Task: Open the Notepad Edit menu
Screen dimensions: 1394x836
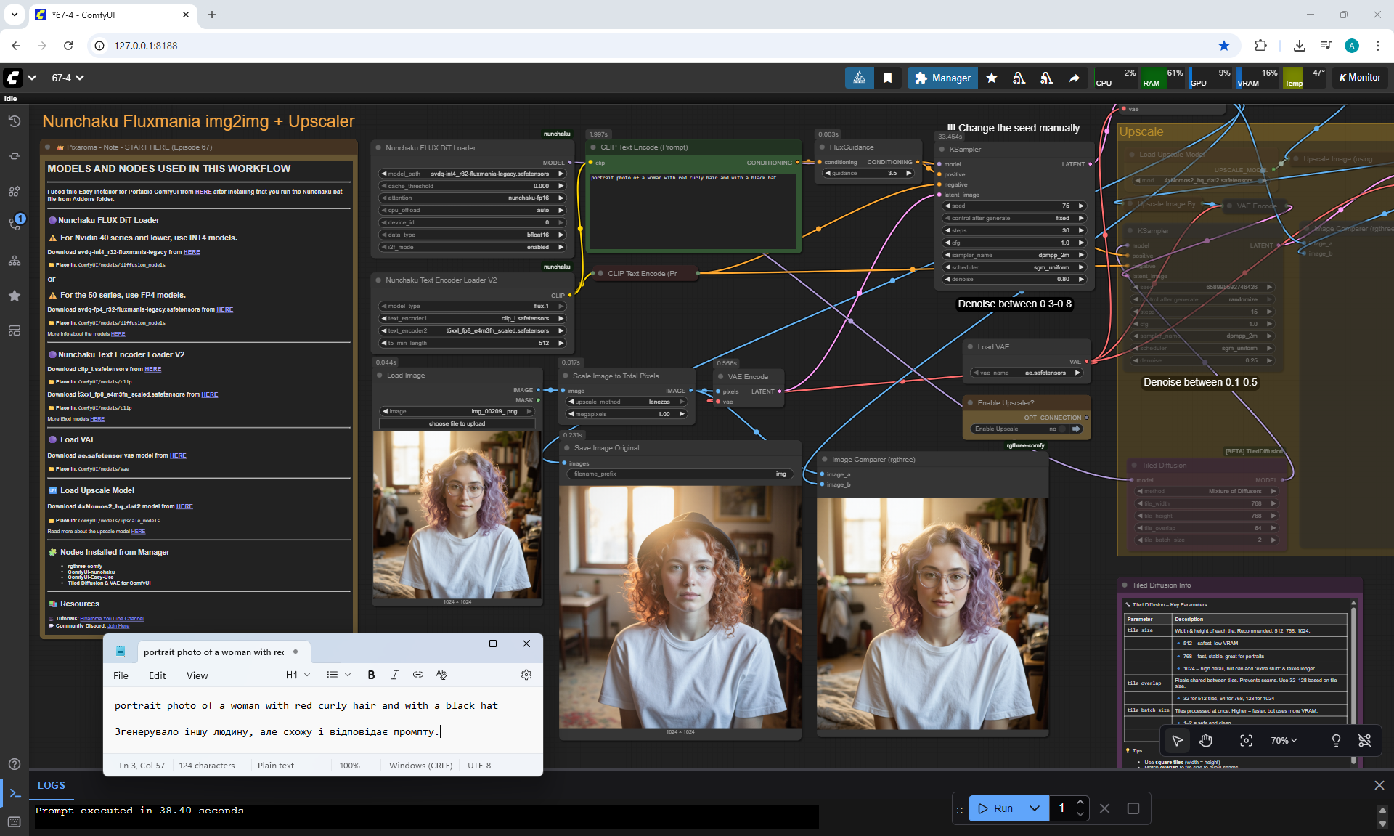Action: point(157,675)
